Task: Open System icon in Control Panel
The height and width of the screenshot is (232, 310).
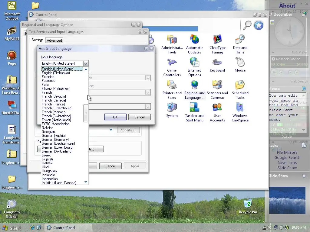Action: coord(172,110)
